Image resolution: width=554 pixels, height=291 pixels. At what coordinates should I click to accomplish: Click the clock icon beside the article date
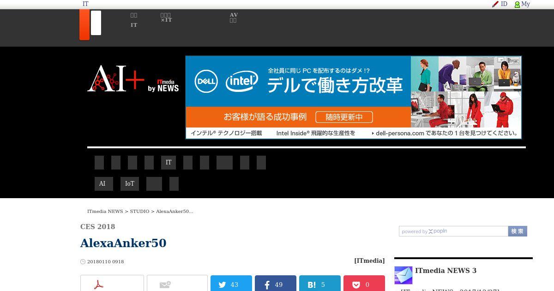[83, 262]
